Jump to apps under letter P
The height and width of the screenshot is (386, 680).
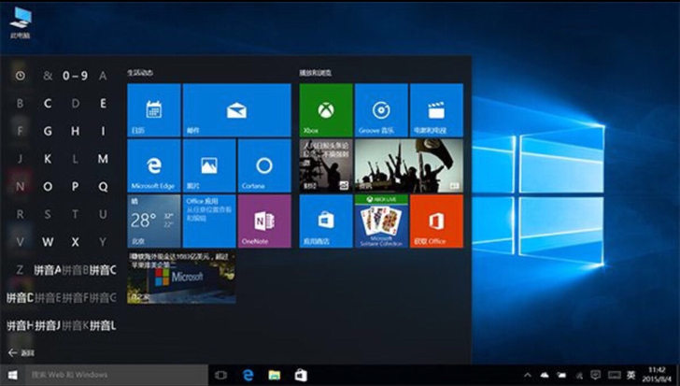click(x=75, y=187)
